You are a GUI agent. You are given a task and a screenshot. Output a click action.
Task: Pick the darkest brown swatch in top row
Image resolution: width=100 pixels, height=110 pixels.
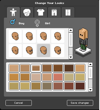click(69, 68)
